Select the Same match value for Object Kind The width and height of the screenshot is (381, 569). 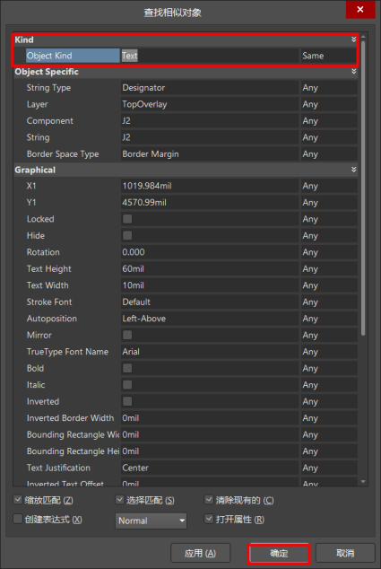pos(329,56)
